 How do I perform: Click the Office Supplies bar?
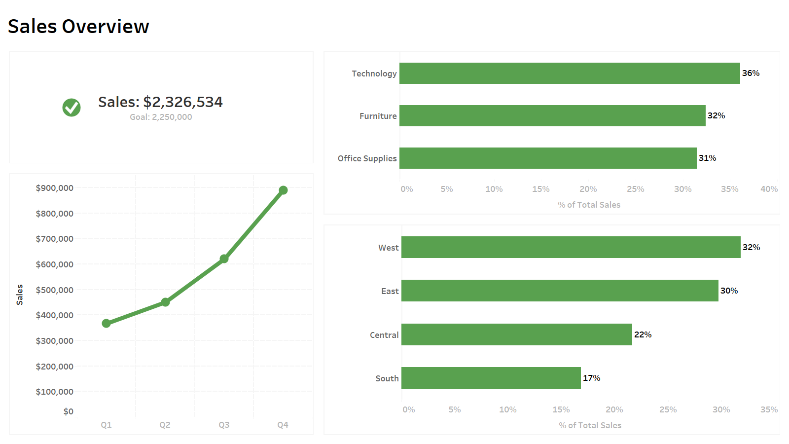pyautogui.click(x=548, y=158)
